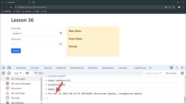Click the Lesson 36 page heading
This screenshot has height=104, width=186.
pyautogui.click(x=22, y=20)
